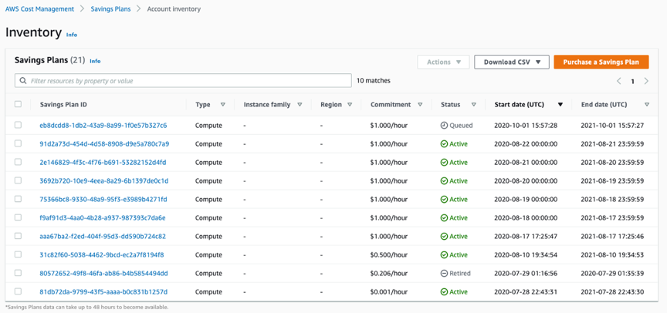Open plan 91d2a73d-454d-4d58-8908-d9e5a780c7a9
This screenshot has width=667, height=313.
(x=104, y=144)
